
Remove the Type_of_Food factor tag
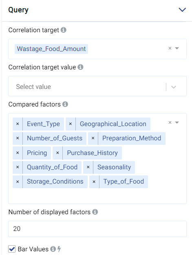coord(94,182)
